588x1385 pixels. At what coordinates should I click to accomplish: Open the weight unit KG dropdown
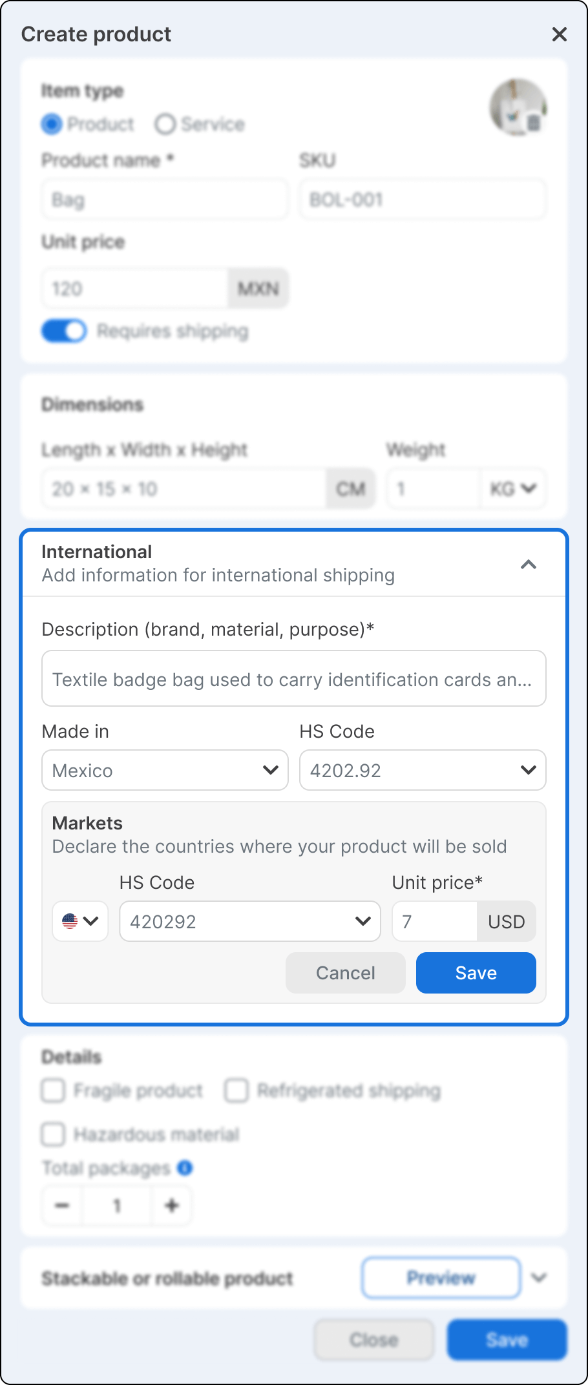[513, 488]
